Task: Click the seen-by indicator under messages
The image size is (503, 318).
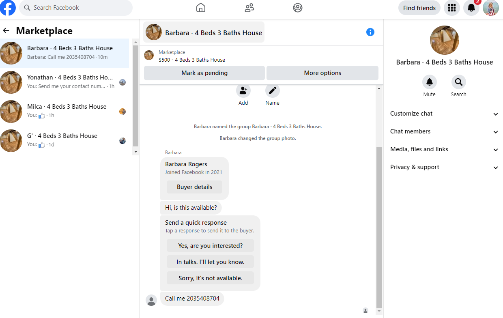Action: click(365, 311)
